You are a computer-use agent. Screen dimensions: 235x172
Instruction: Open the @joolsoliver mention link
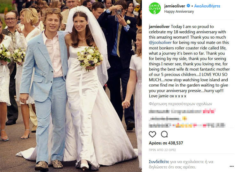click(160, 43)
